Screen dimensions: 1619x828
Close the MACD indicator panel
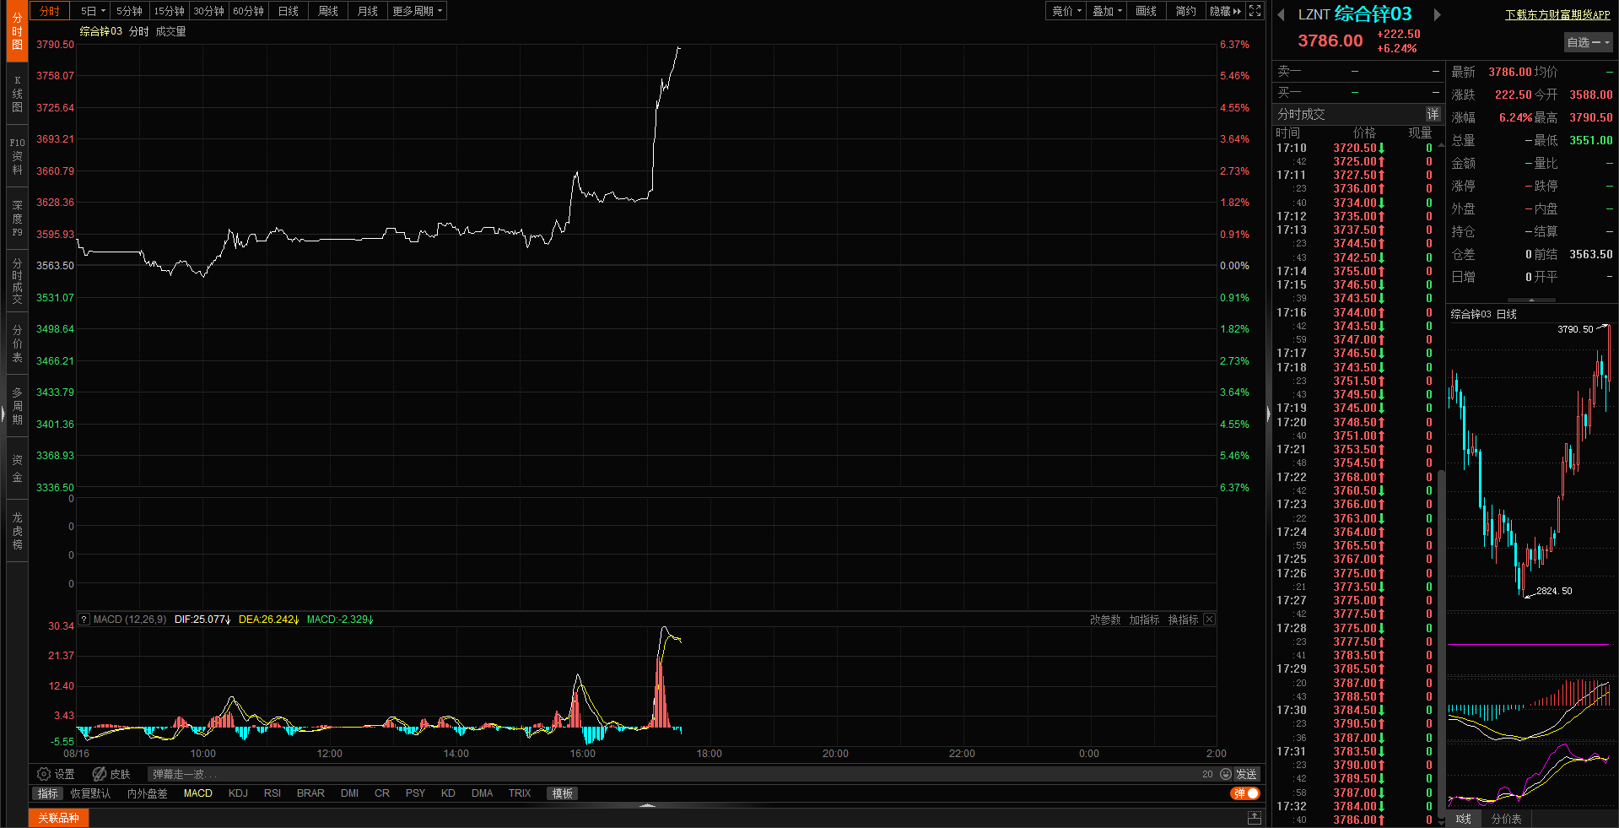[x=1209, y=620]
